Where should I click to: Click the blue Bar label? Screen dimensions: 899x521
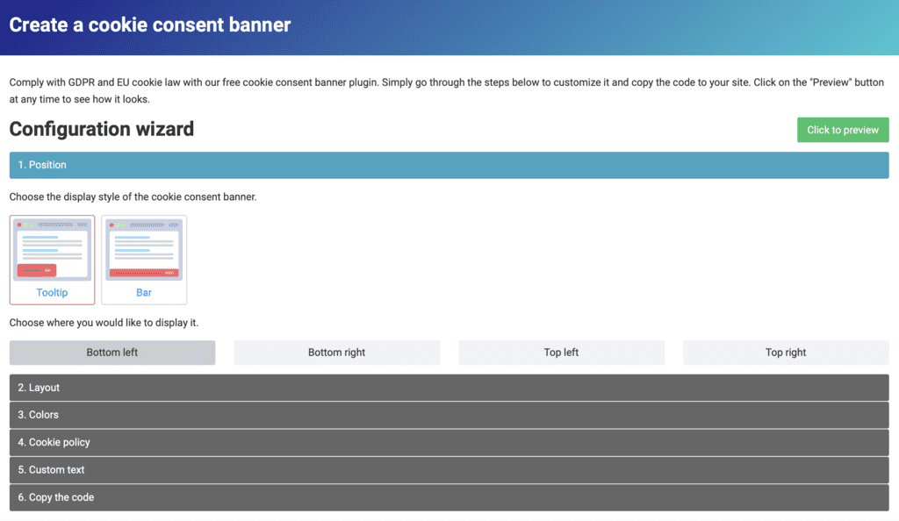(144, 292)
